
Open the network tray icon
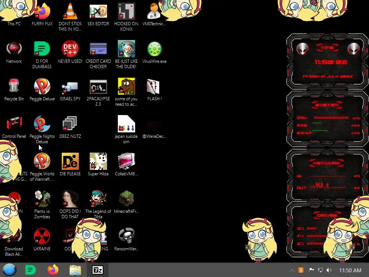coord(320,270)
